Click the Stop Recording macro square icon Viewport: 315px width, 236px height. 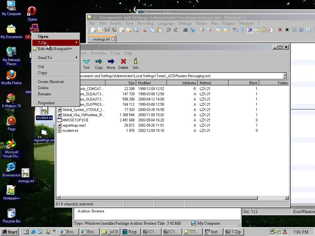(x=287, y=30)
